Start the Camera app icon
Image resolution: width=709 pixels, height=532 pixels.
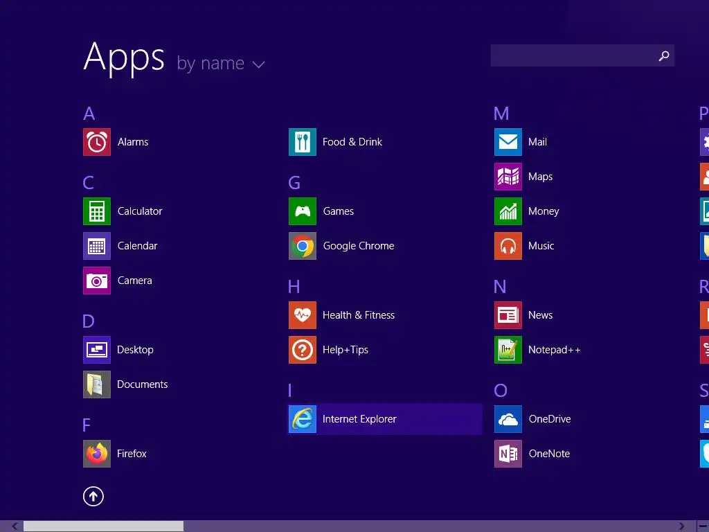click(x=97, y=281)
